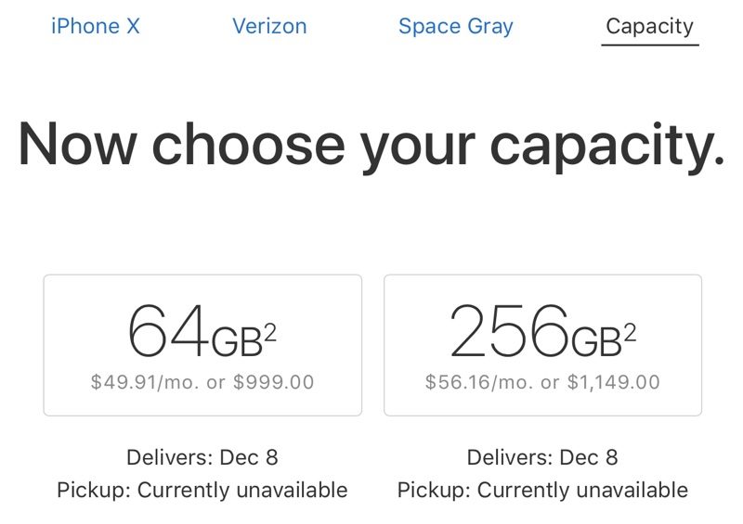Click Delivers: Dec 8 under 256GB

pos(542,457)
